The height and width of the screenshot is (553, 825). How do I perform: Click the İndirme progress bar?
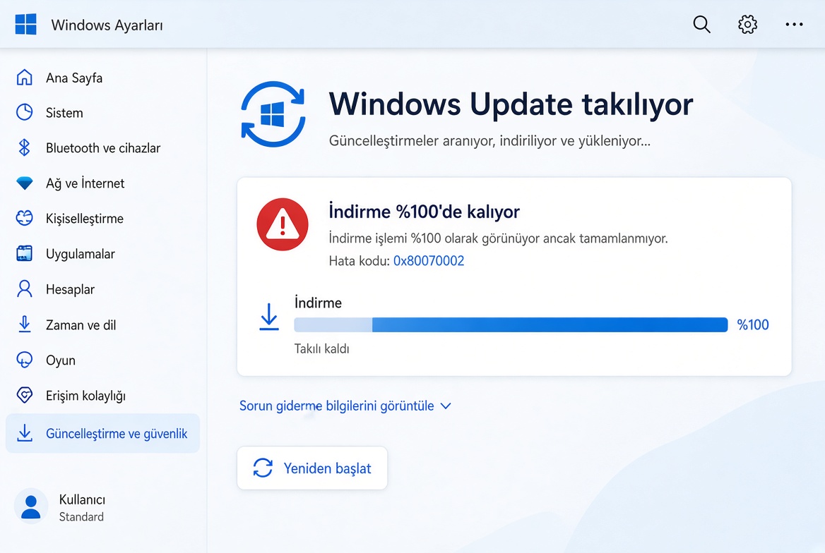click(x=511, y=324)
